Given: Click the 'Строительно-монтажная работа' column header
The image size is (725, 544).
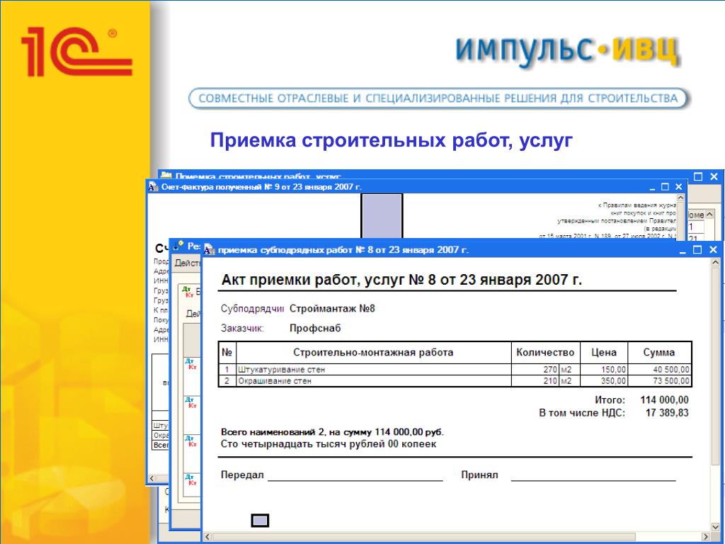Looking at the screenshot, I should (x=373, y=353).
